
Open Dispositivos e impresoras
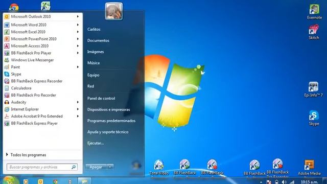[x=109, y=109]
